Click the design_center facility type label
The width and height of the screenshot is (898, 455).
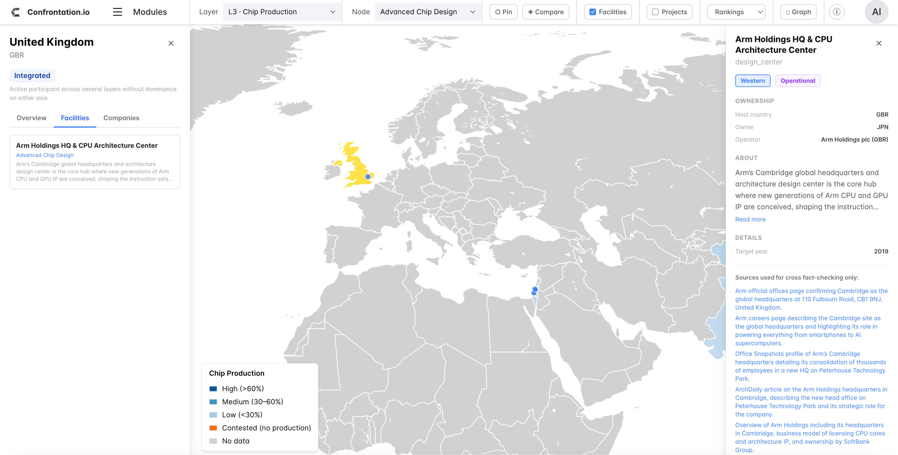(758, 62)
